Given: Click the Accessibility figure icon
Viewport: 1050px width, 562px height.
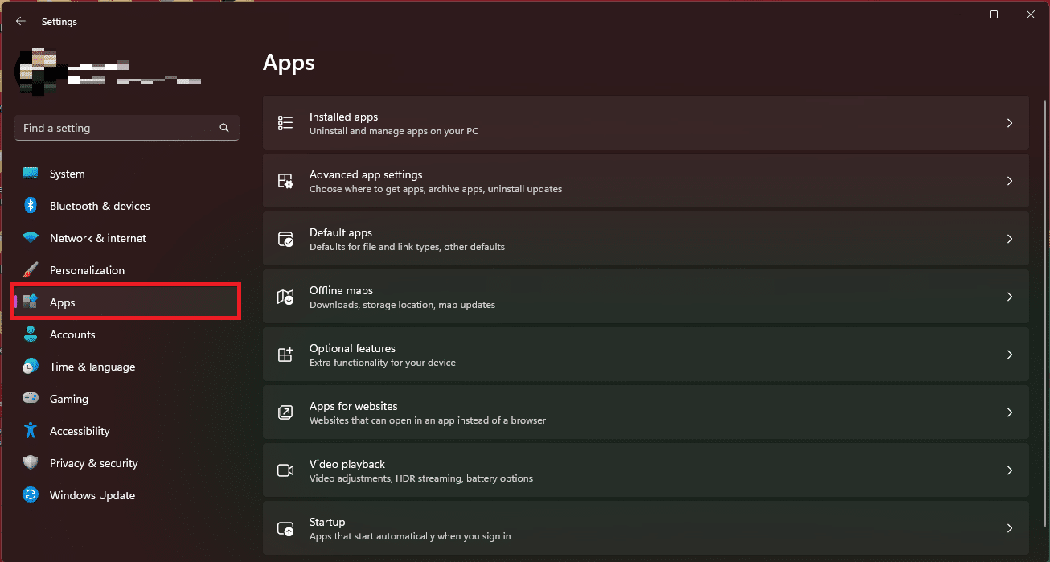Looking at the screenshot, I should pyautogui.click(x=31, y=430).
